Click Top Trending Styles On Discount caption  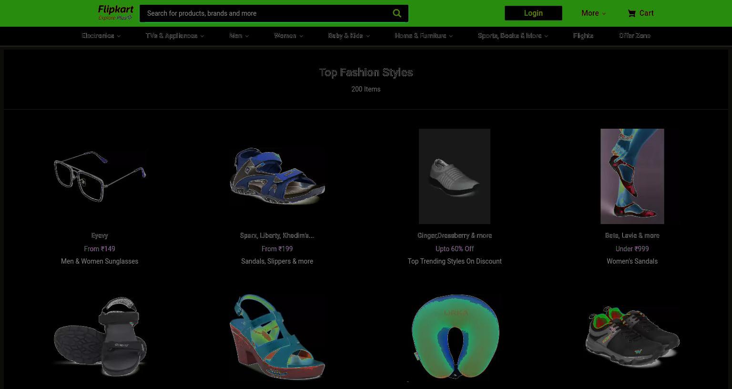[x=455, y=261]
